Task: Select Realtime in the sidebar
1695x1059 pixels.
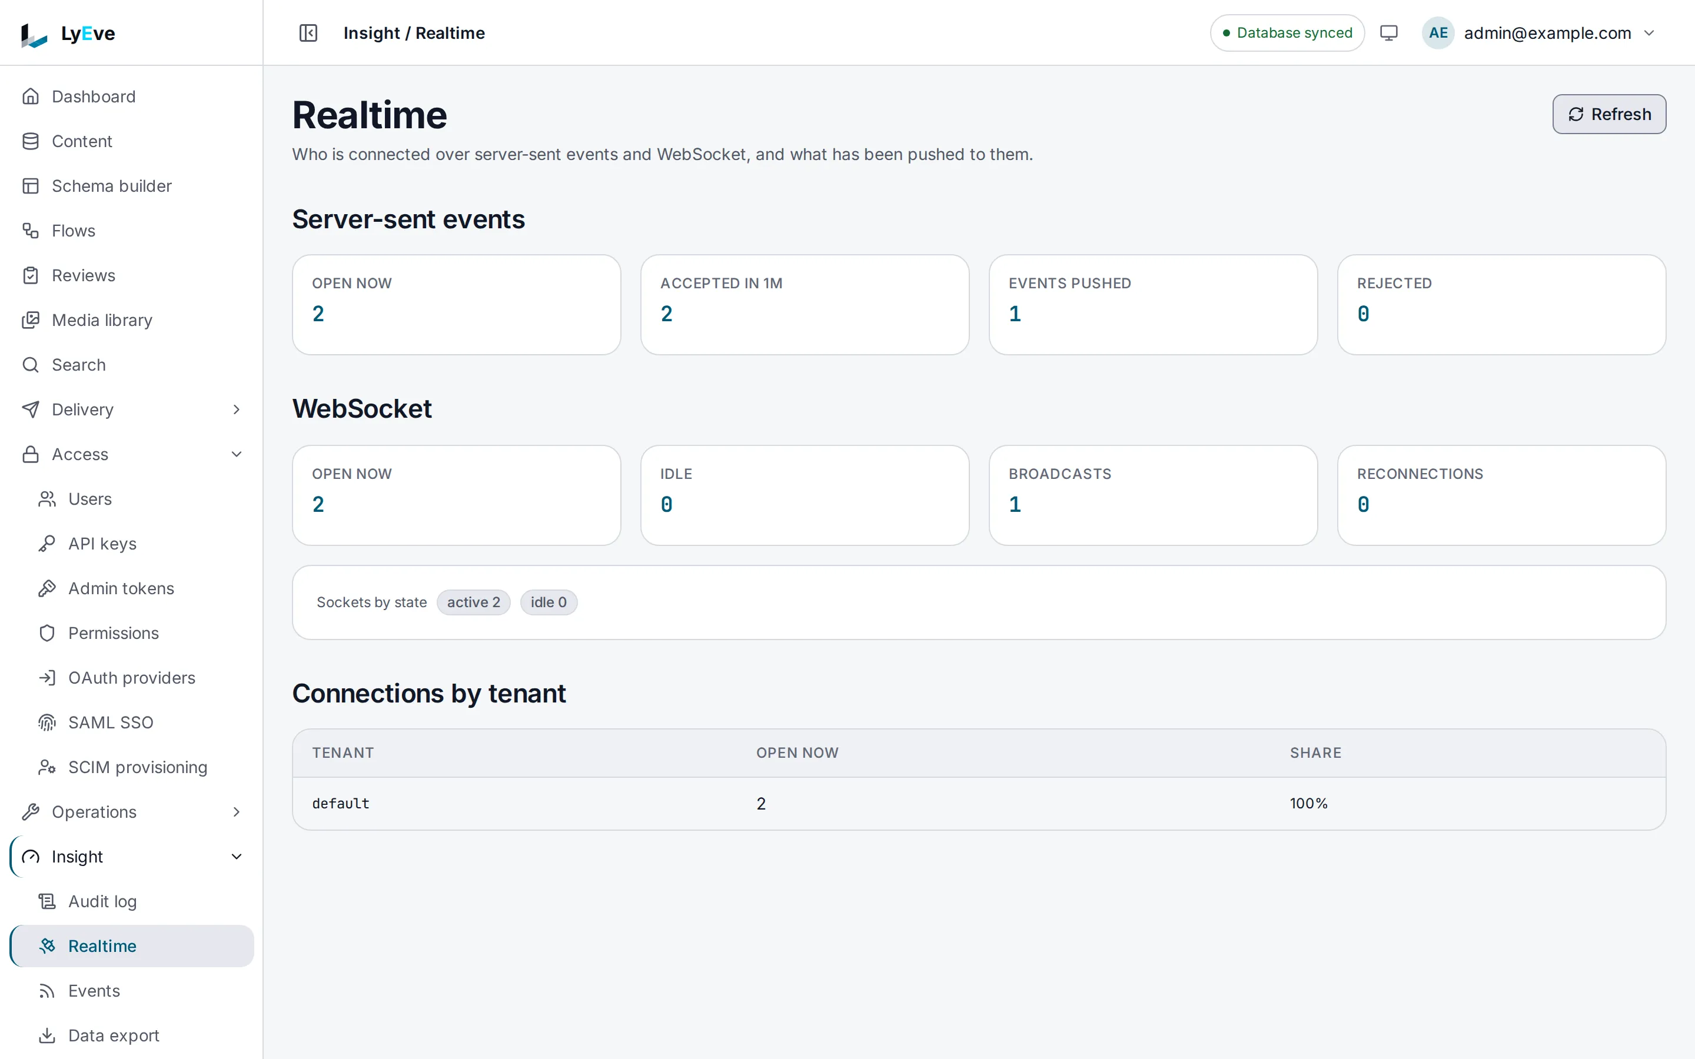Action: point(132,946)
